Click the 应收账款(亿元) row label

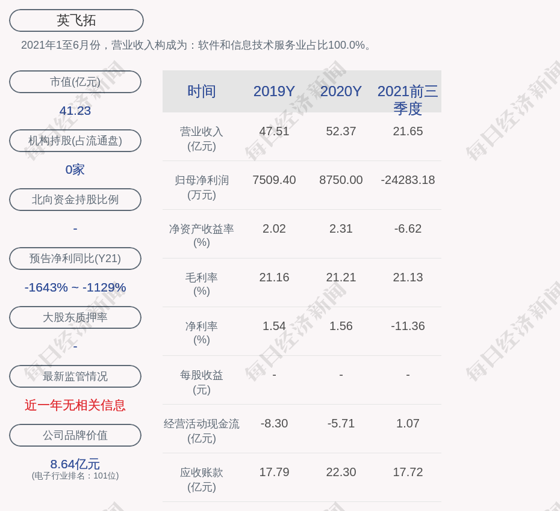click(x=202, y=480)
